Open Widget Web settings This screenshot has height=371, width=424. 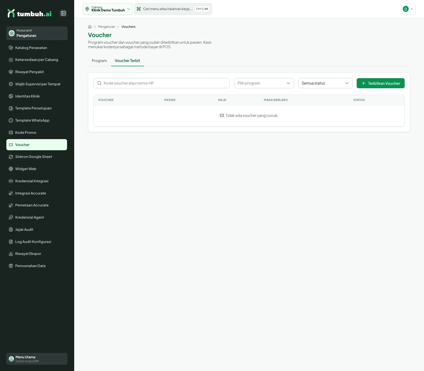pos(37,169)
